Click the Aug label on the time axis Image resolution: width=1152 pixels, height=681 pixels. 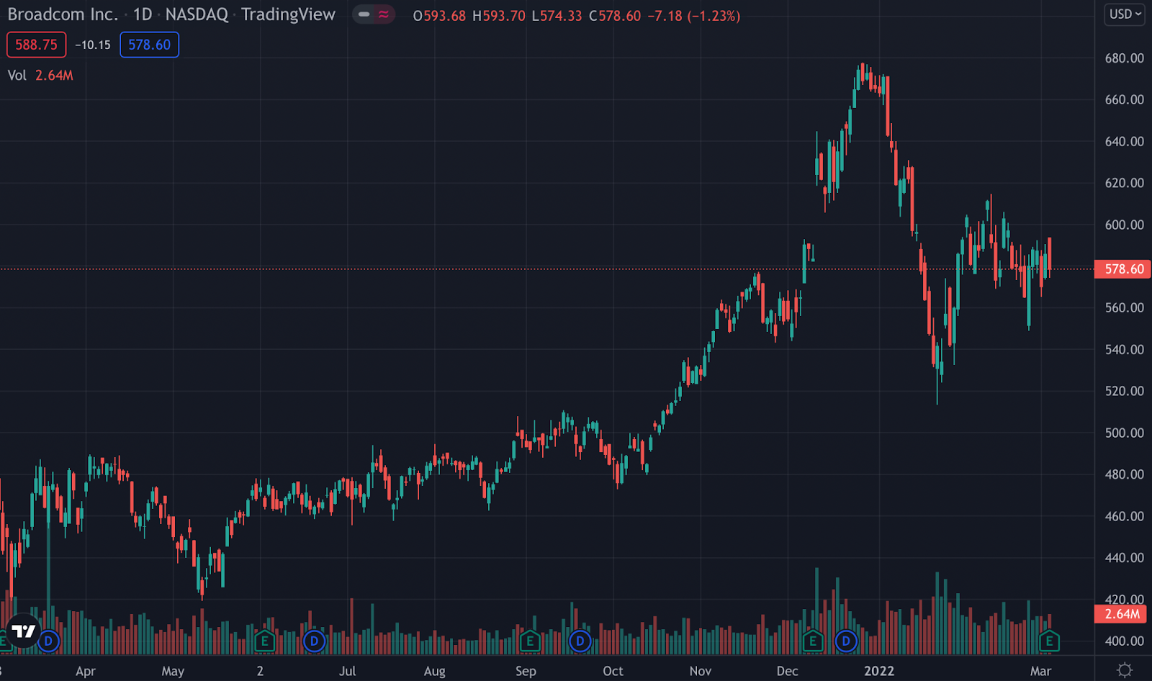pos(434,671)
